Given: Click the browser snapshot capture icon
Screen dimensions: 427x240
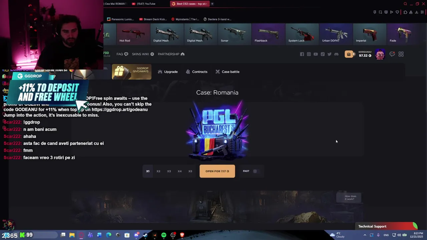Looking at the screenshot, I should tap(380, 12).
